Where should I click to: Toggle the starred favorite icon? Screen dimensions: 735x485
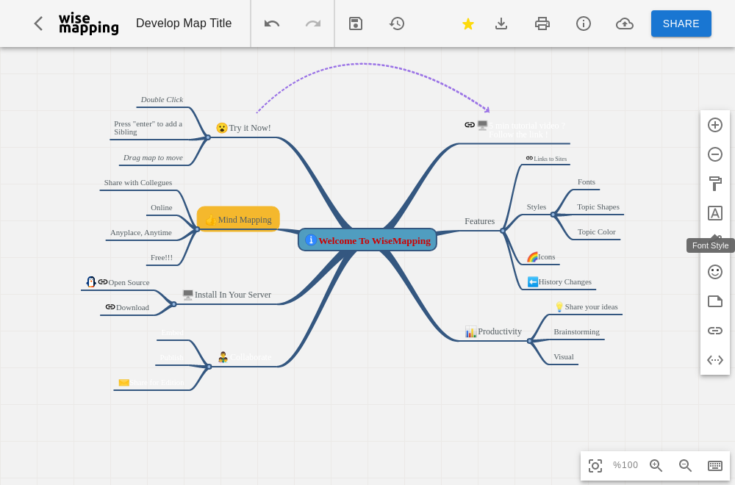(x=467, y=24)
